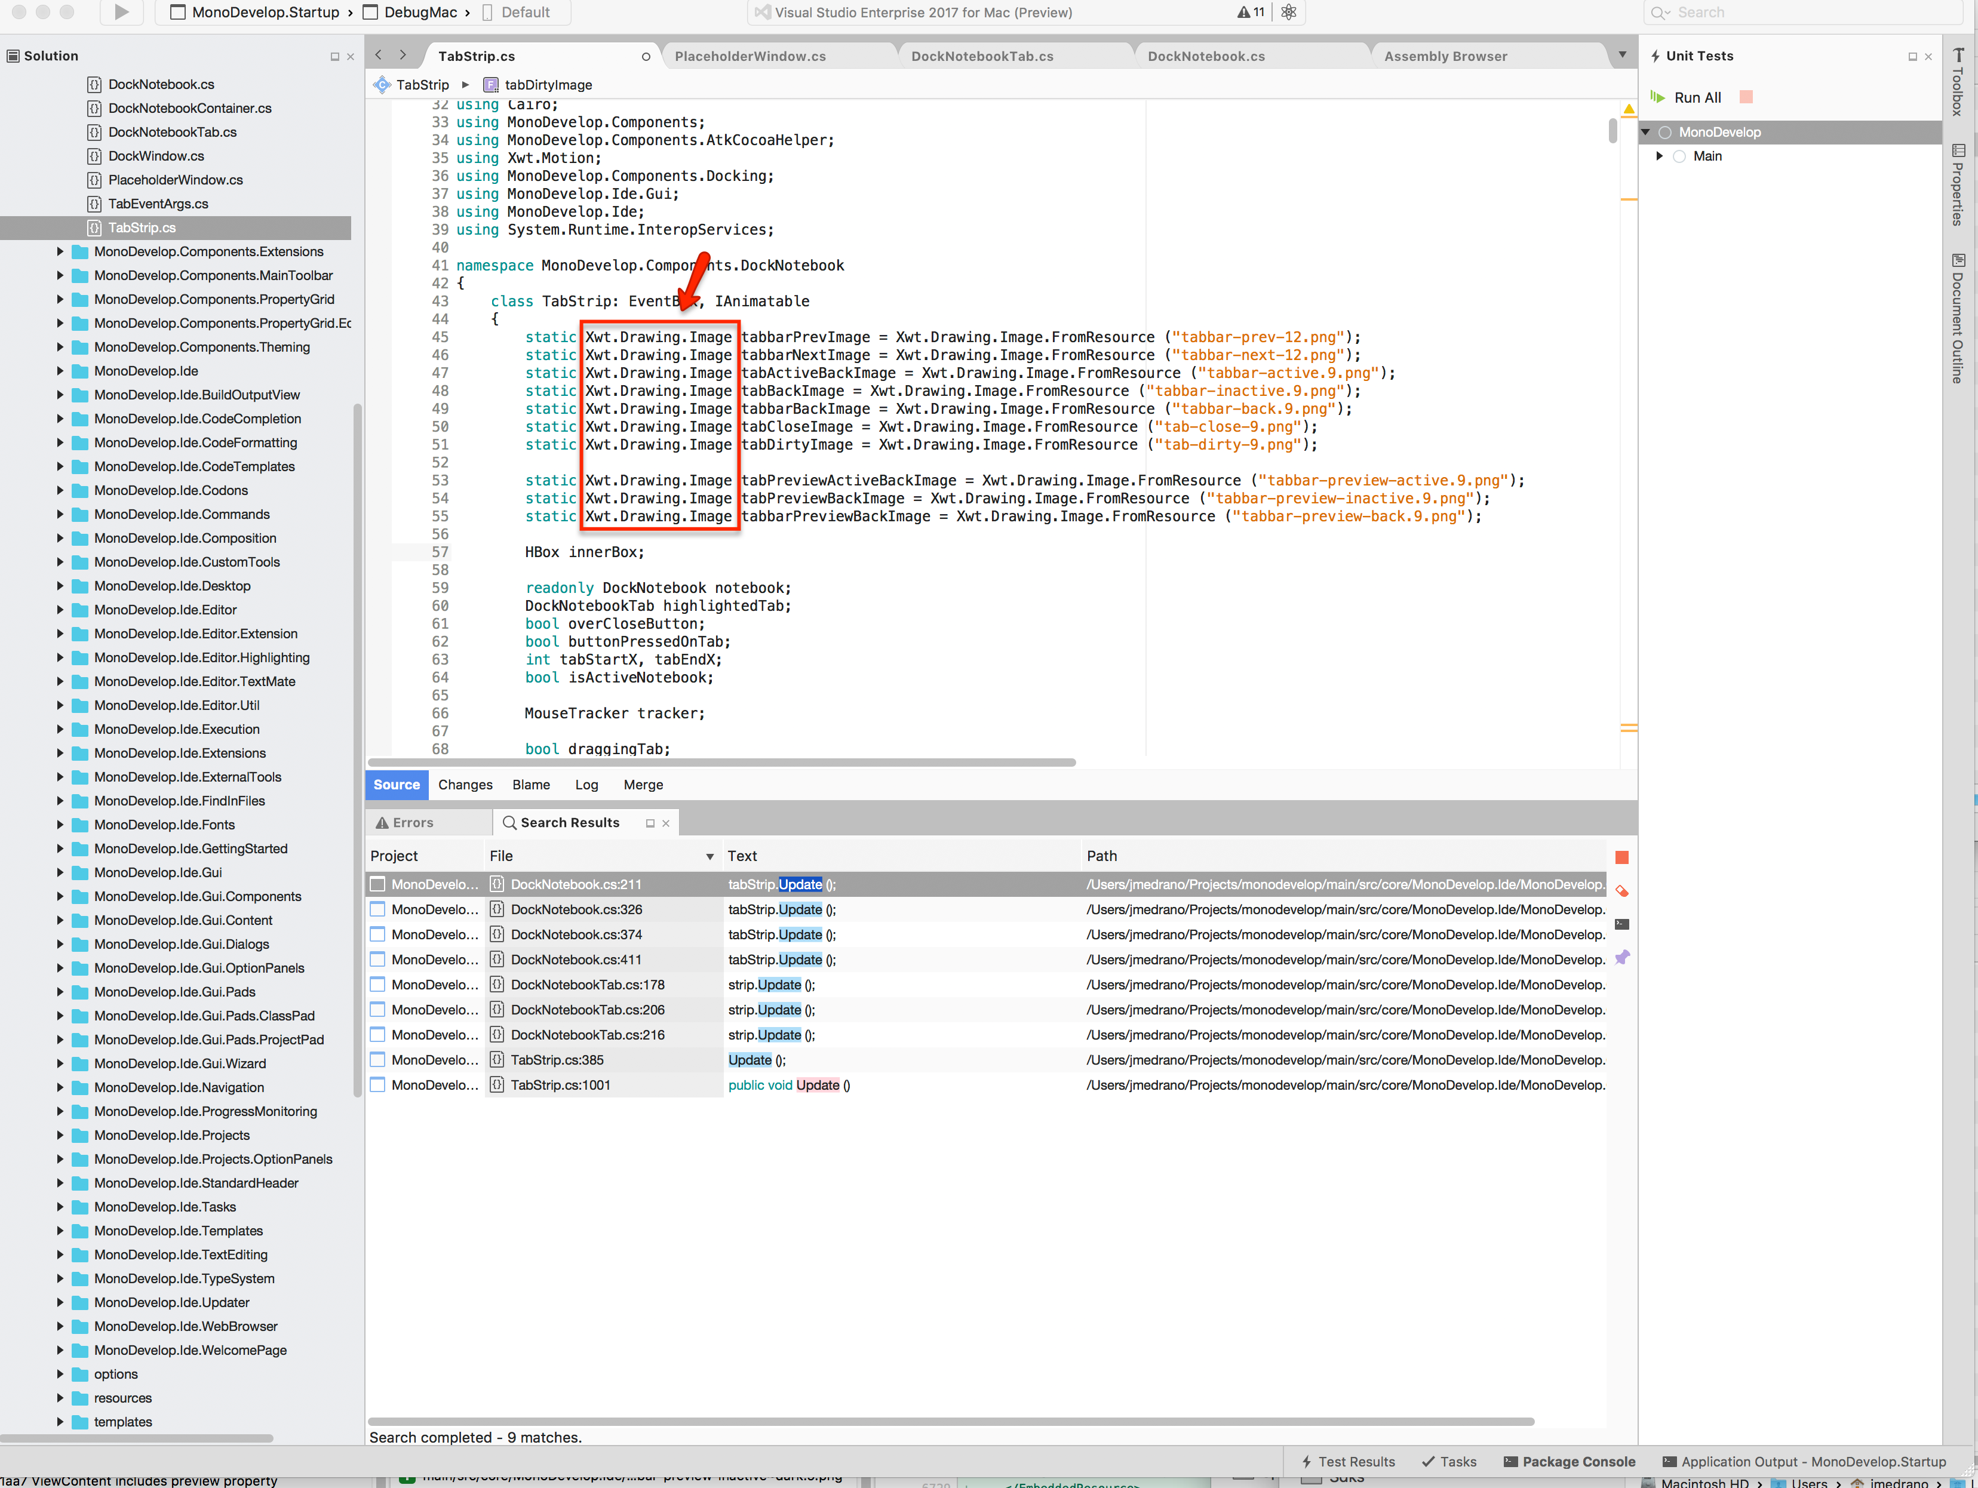This screenshot has height=1488, width=1978.
Task: Click the Tasks button in status bar
Action: (1449, 1462)
